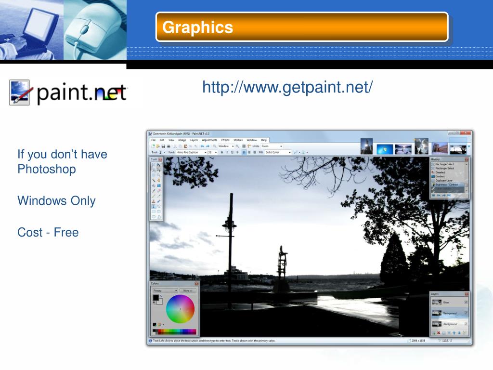Select the Text tool in Tools window

click(x=154, y=206)
